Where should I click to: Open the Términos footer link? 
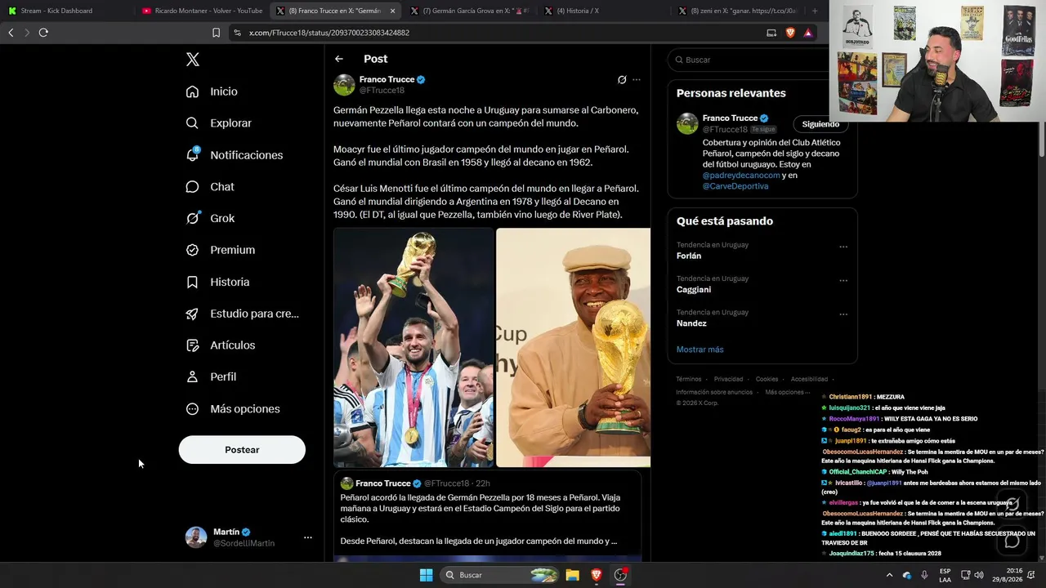[x=689, y=379]
